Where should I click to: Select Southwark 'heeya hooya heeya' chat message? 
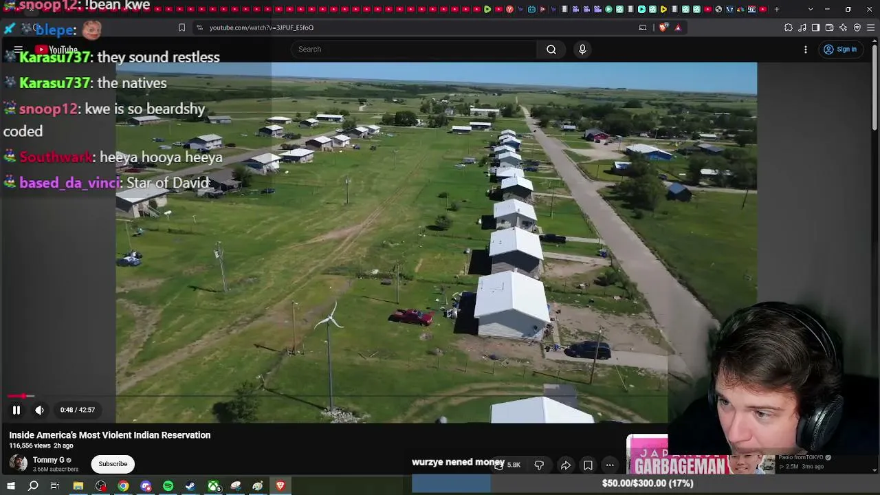[x=113, y=157]
